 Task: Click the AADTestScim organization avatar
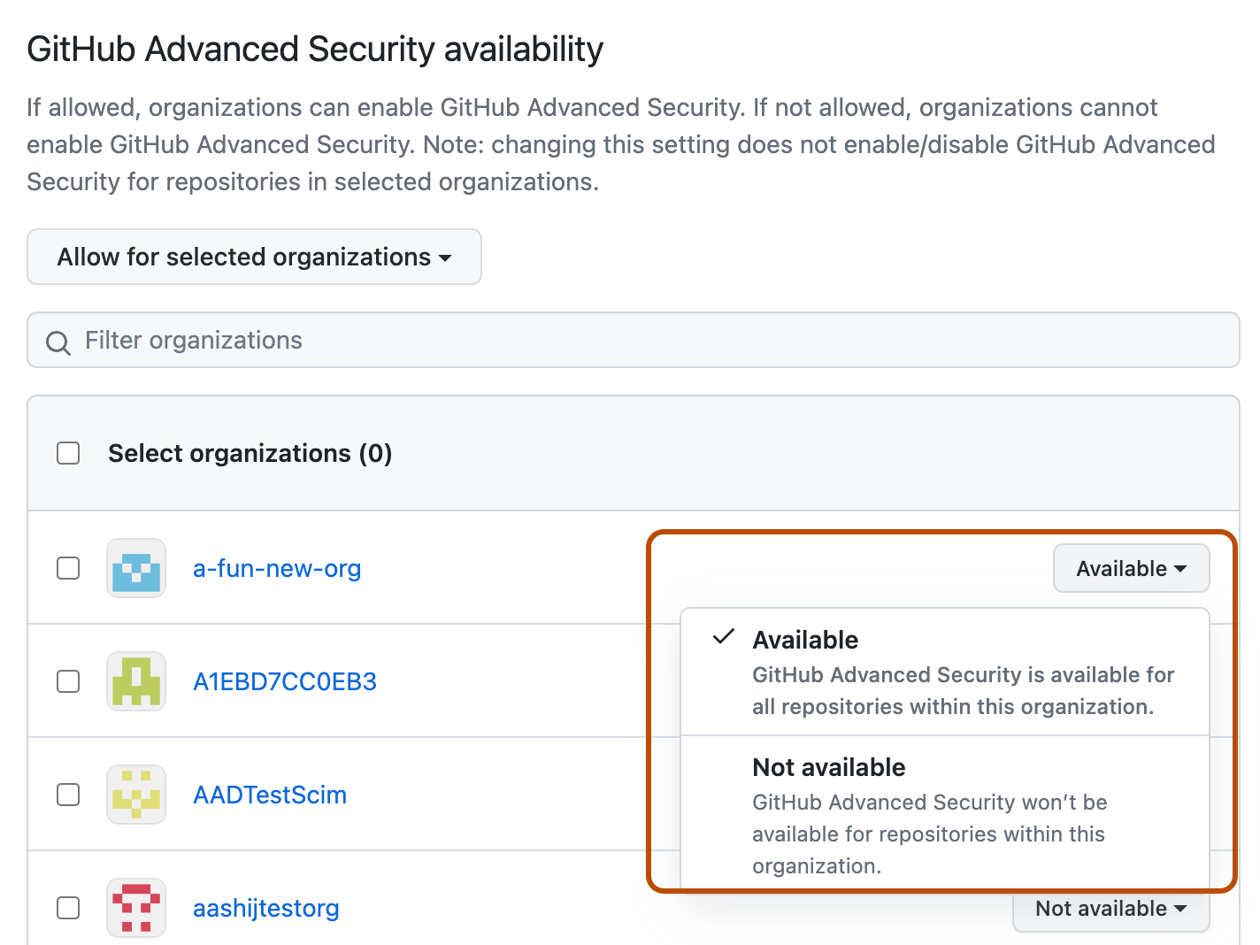coord(136,795)
